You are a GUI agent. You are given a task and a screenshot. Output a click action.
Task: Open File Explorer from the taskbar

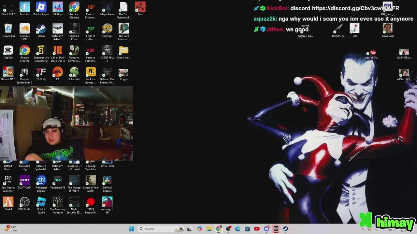pos(209,229)
